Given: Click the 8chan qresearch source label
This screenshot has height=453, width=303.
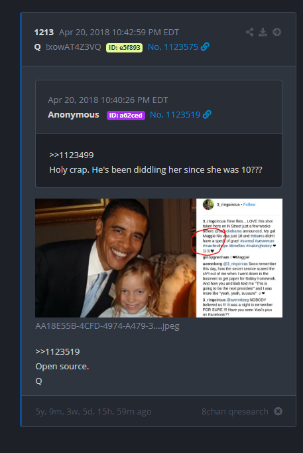Looking at the screenshot, I should click(235, 411).
